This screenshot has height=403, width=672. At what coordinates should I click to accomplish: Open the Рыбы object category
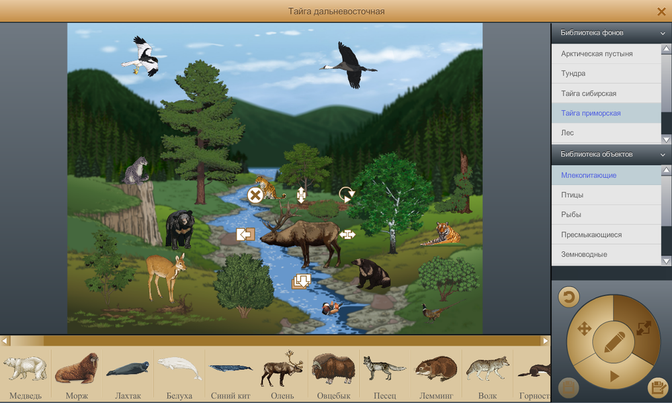571,215
